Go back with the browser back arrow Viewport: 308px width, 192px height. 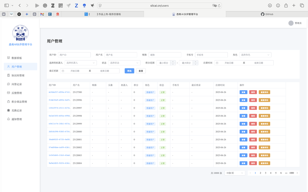(20, 5)
